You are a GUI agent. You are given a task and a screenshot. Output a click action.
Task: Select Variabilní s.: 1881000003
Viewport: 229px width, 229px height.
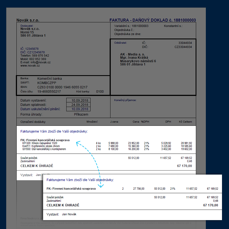131,26
